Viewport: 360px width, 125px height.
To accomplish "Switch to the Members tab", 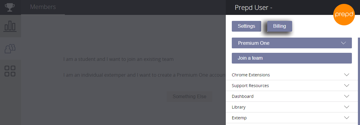I will coord(43,7).
